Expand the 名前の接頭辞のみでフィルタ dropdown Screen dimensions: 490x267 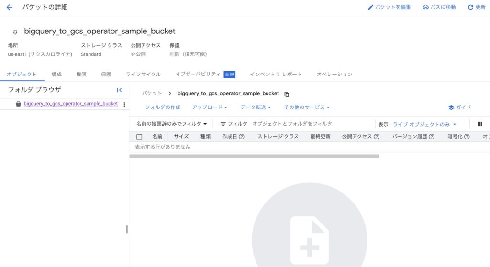(x=171, y=124)
